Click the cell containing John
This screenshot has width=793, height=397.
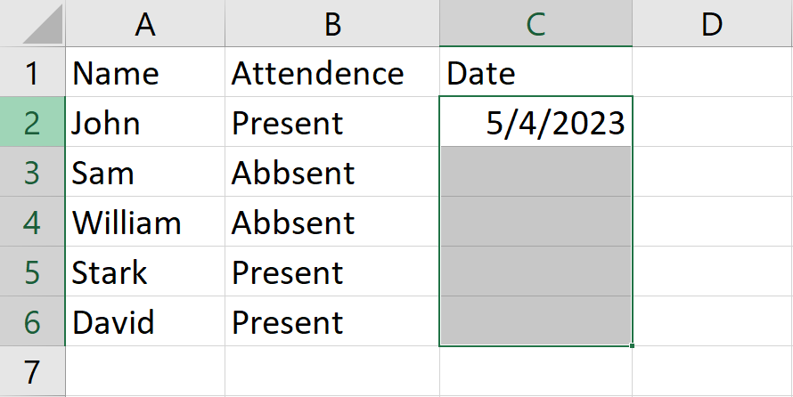click(145, 122)
